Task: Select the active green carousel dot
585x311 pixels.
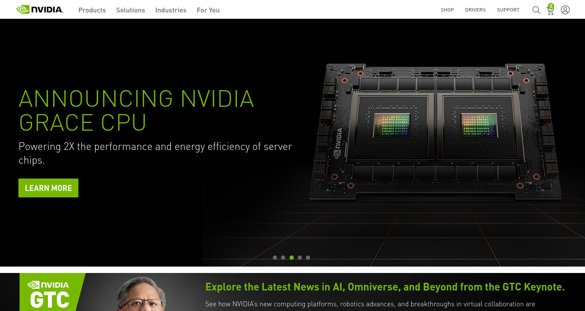Action: click(x=292, y=258)
